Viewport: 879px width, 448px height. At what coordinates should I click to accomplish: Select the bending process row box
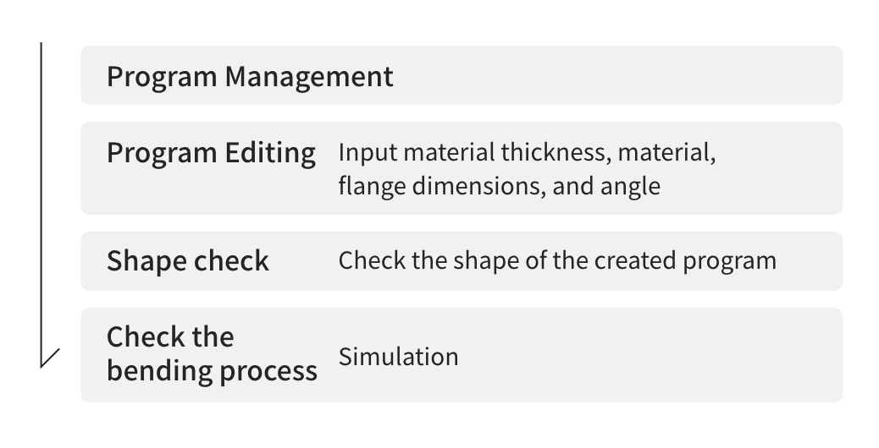click(462, 355)
